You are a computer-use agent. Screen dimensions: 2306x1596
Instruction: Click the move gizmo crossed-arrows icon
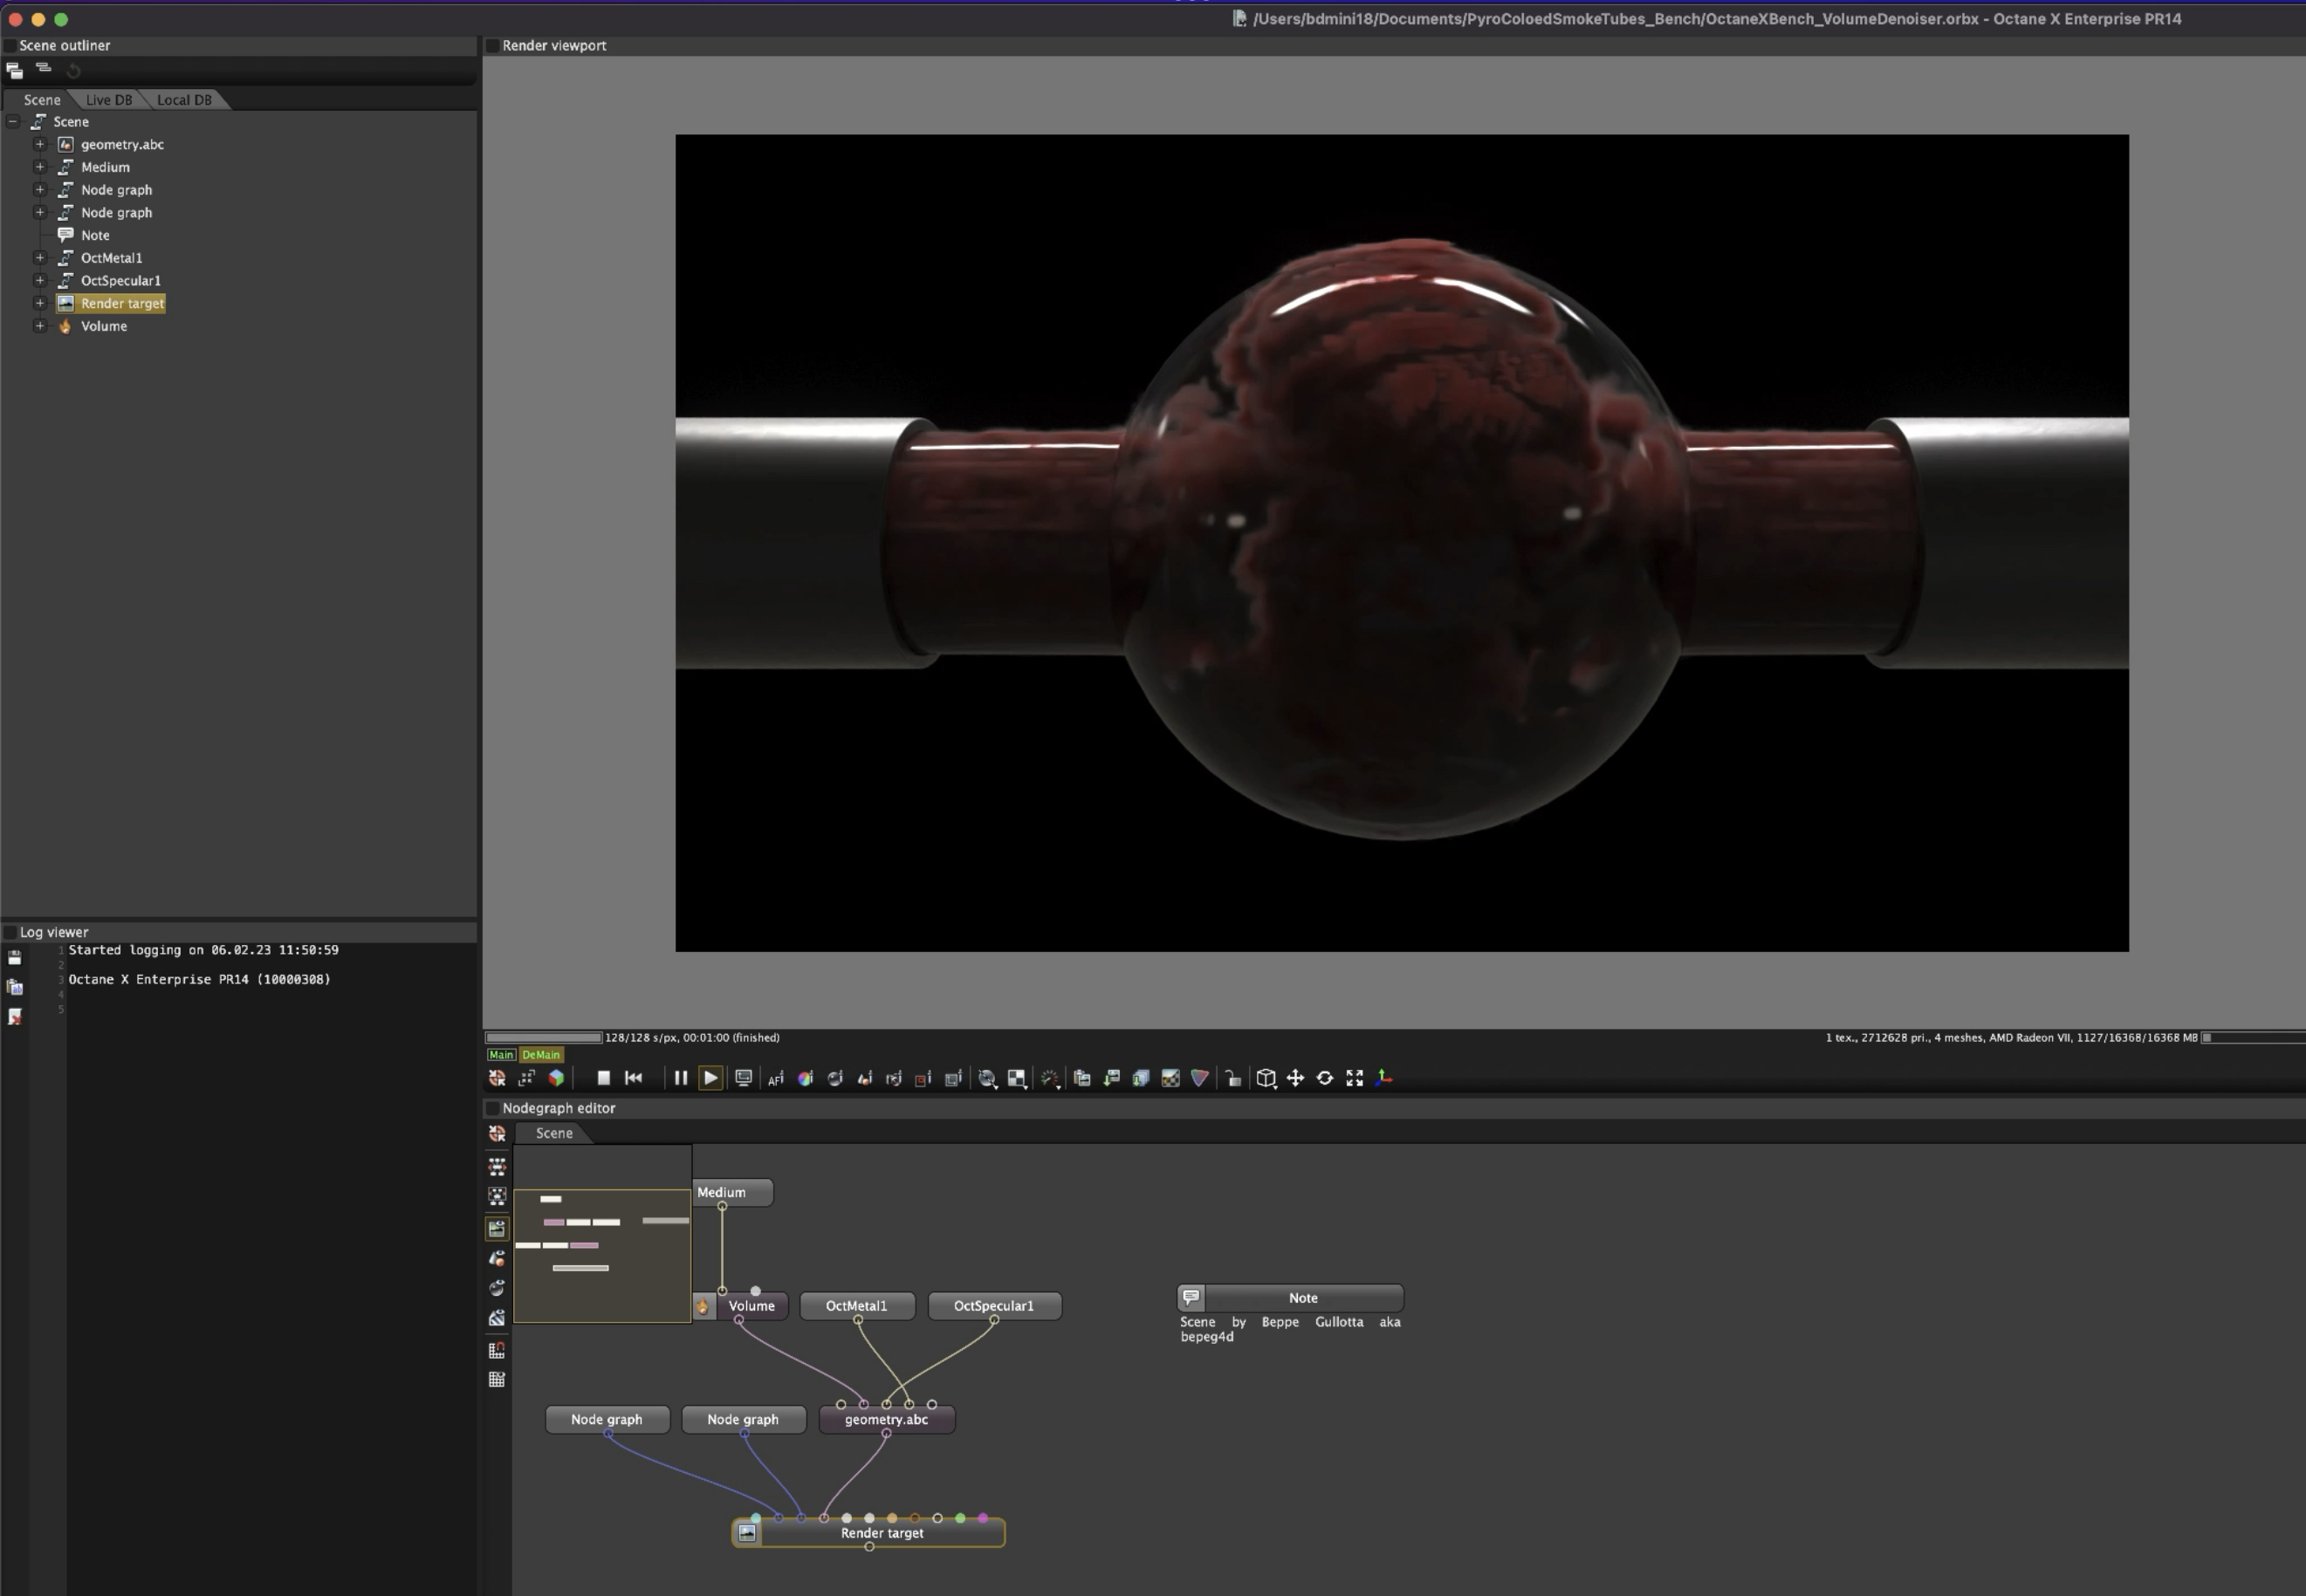[x=1295, y=1078]
